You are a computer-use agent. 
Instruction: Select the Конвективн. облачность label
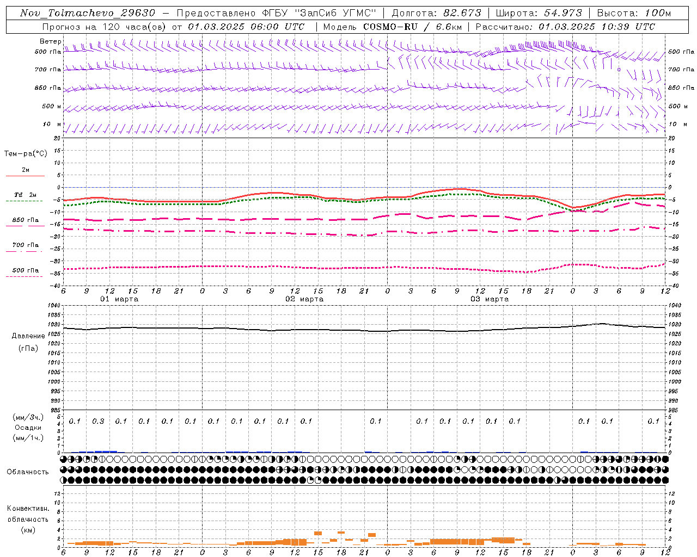tap(28, 514)
